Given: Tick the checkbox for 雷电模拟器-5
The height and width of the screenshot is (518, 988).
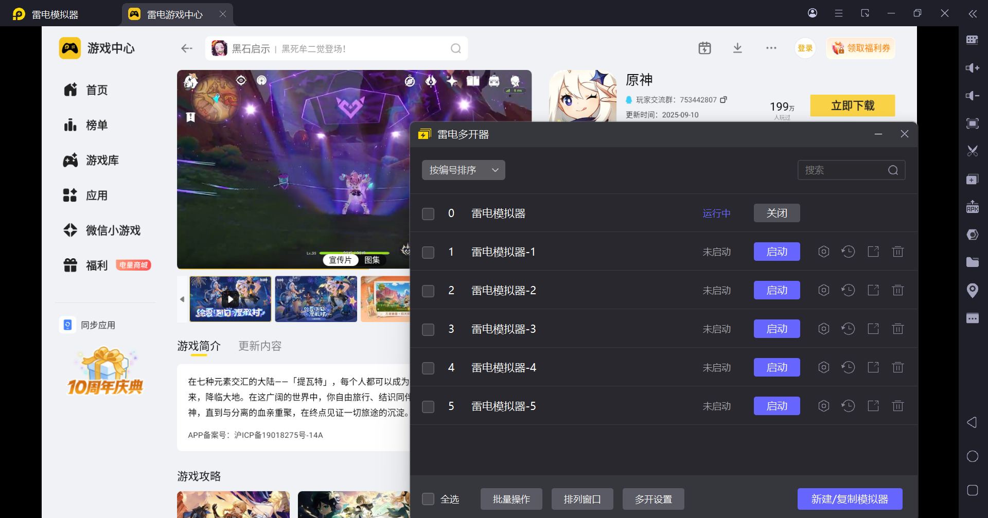Looking at the screenshot, I should (x=428, y=406).
